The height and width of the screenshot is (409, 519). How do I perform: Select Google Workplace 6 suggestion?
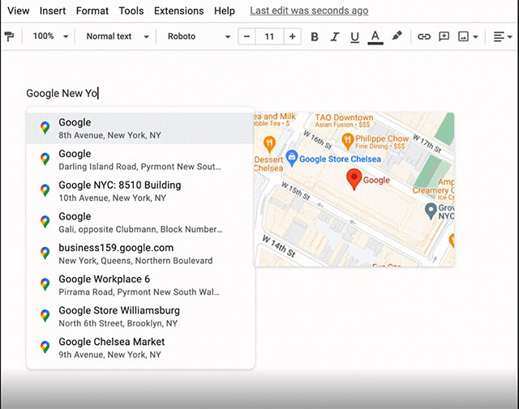pyautogui.click(x=140, y=285)
